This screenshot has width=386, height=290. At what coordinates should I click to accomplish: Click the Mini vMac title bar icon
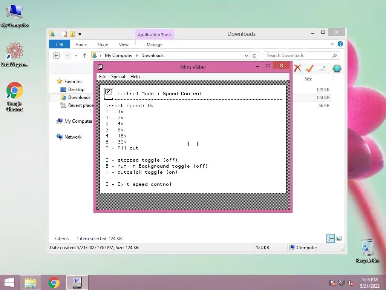(x=100, y=67)
